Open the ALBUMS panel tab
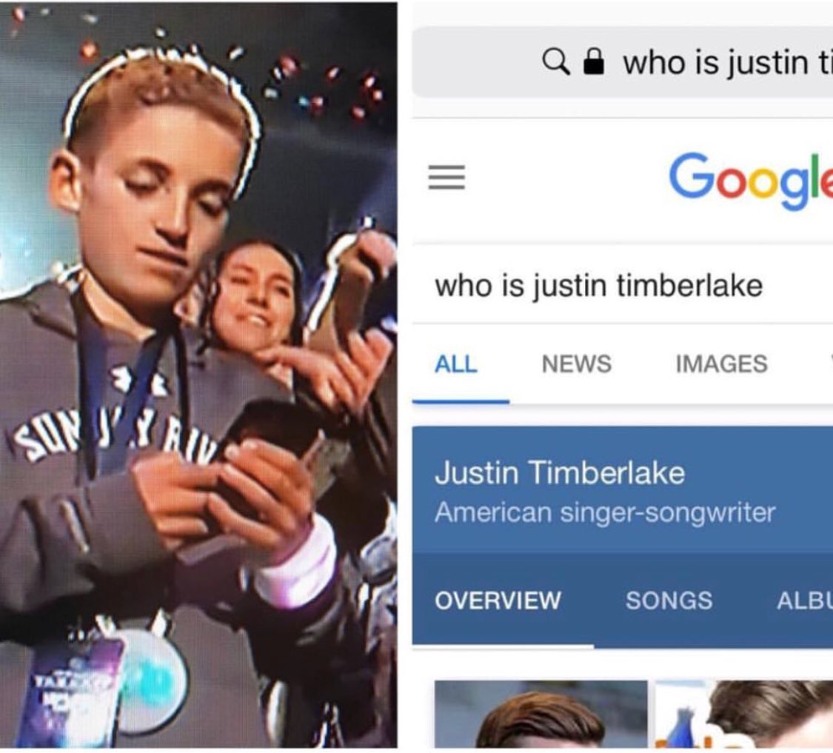833x753 pixels. 804,600
